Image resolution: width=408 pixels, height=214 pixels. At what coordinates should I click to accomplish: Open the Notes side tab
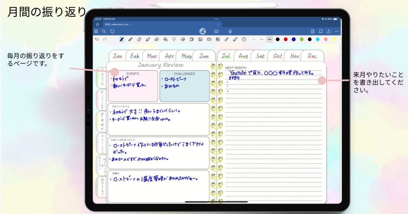[102, 186]
